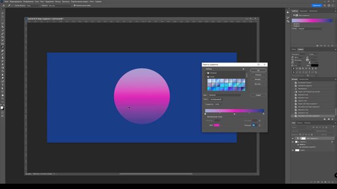This screenshot has height=189, width=337.
Task: Click the link layers icon in Layers panel
Action: pyautogui.click(x=311, y=182)
